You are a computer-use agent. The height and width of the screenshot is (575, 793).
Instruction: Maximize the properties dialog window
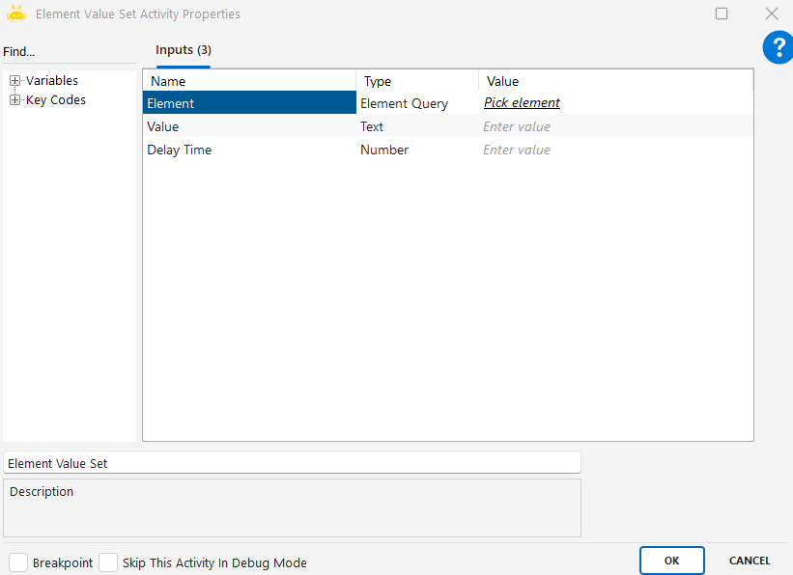pos(722,14)
